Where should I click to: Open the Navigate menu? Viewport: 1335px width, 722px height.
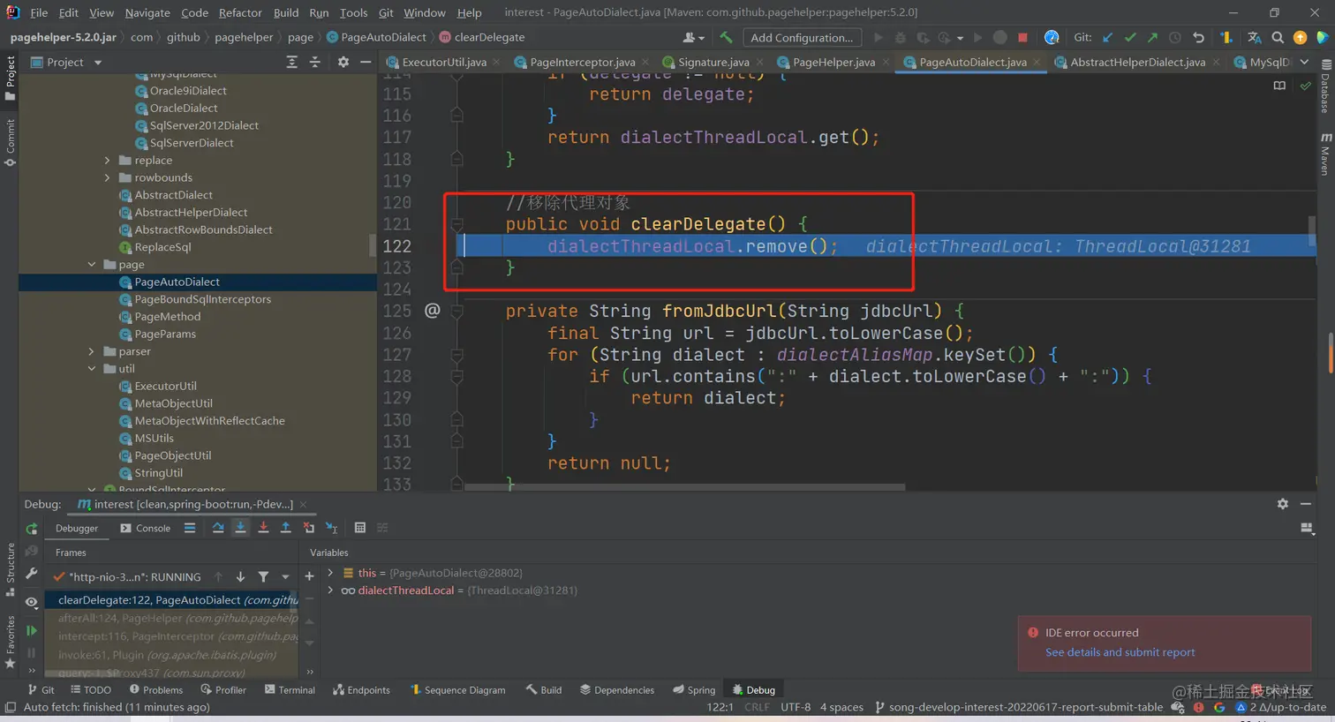click(147, 12)
